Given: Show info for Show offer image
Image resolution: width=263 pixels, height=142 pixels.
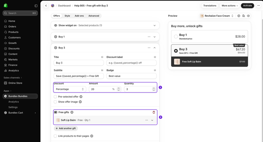Looking at the screenshot, I should [80, 102].
